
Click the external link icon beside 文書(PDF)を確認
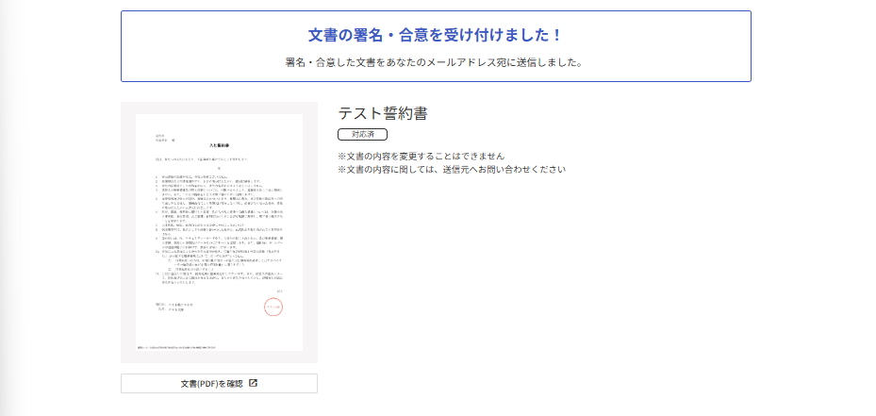click(253, 384)
